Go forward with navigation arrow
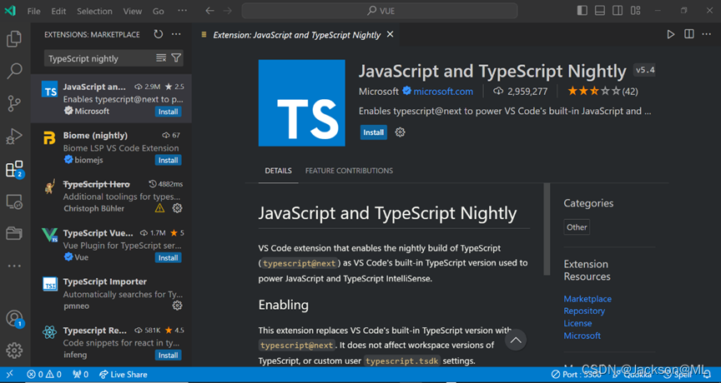This screenshot has height=383, width=721. click(x=227, y=11)
